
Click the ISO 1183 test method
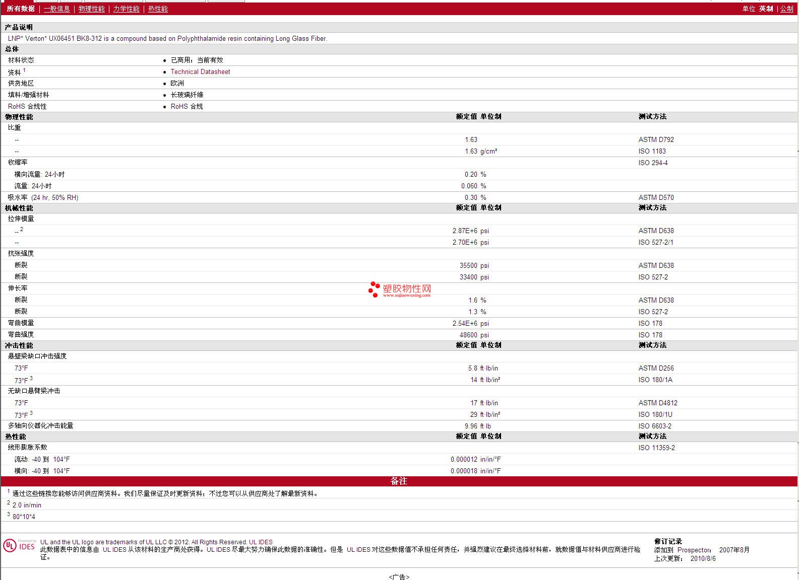point(652,151)
